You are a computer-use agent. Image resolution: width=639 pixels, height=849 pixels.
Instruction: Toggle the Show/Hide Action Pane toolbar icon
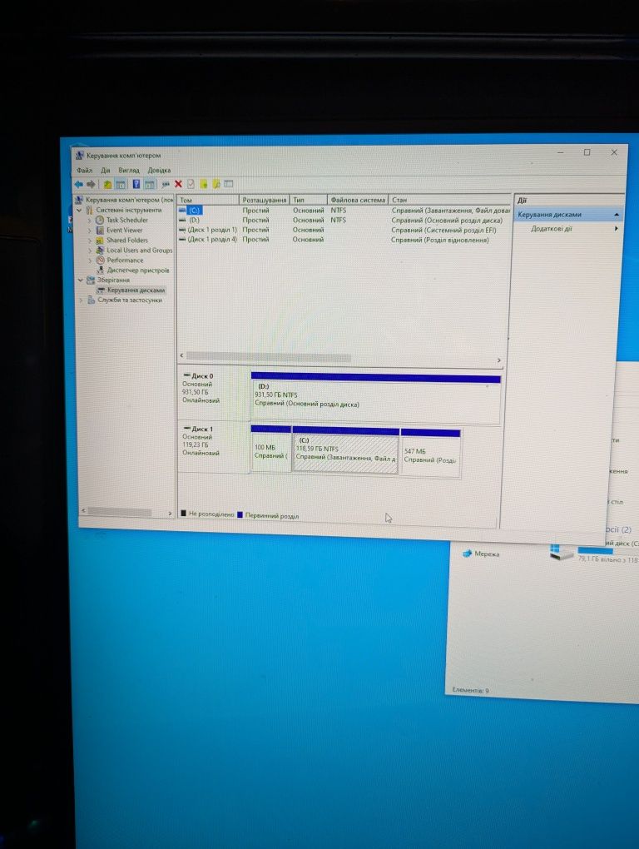click(x=149, y=185)
